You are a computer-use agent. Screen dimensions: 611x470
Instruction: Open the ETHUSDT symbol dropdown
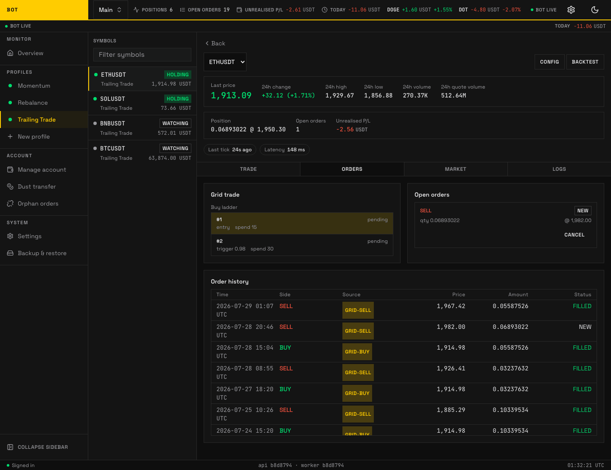(x=225, y=62)
